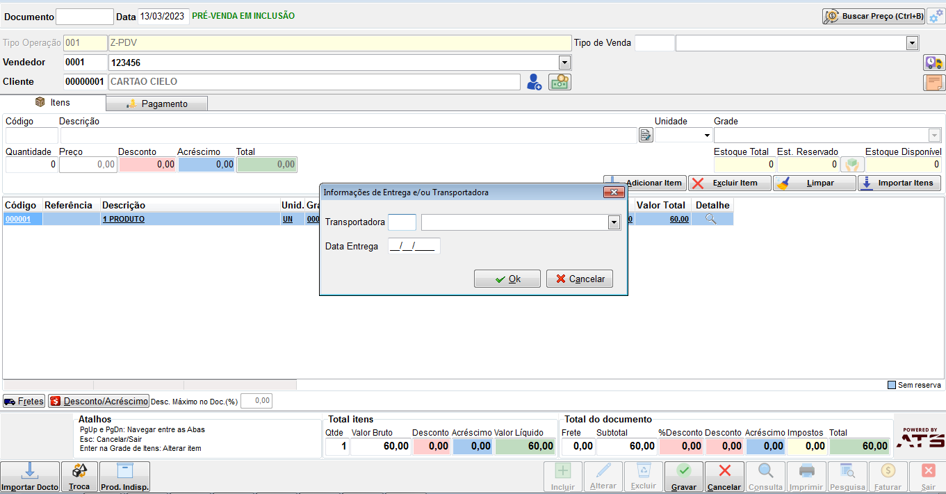Click the Referência column header

click(68, 205)
